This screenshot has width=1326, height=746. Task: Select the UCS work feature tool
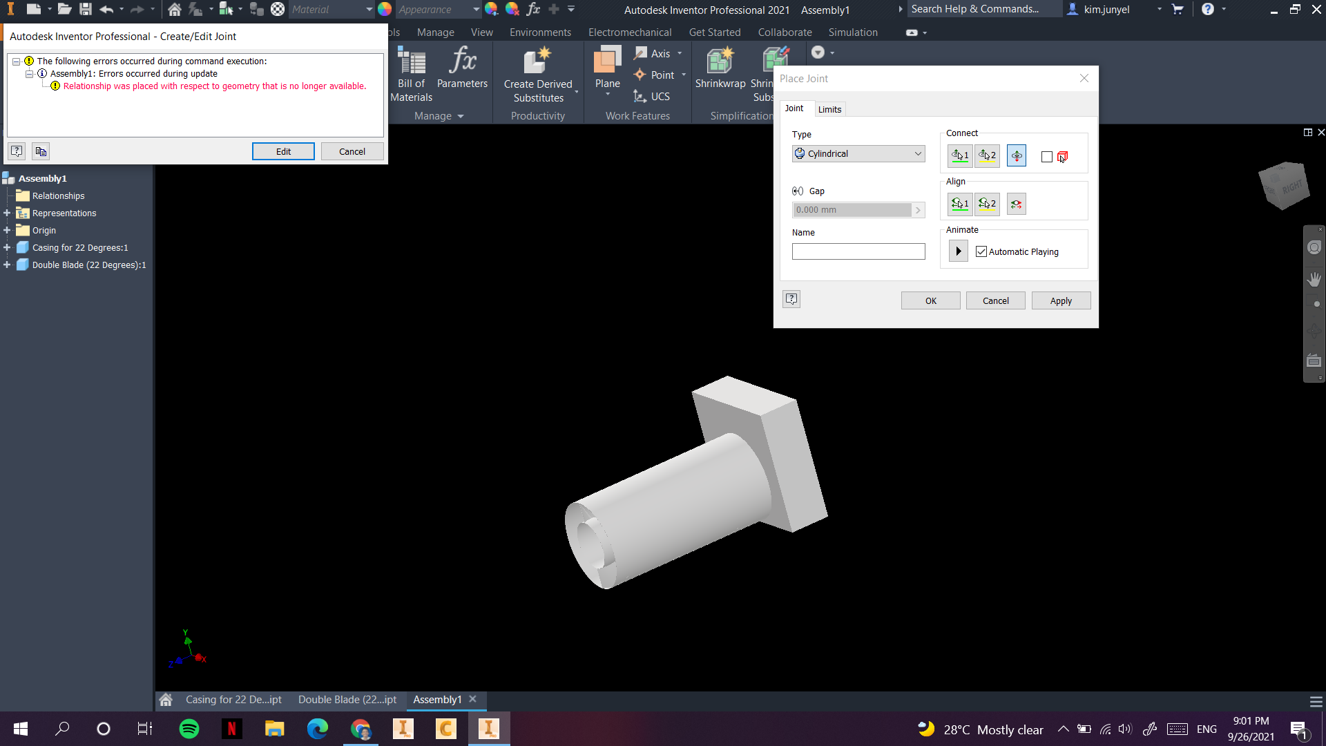[x=652, y=97]
